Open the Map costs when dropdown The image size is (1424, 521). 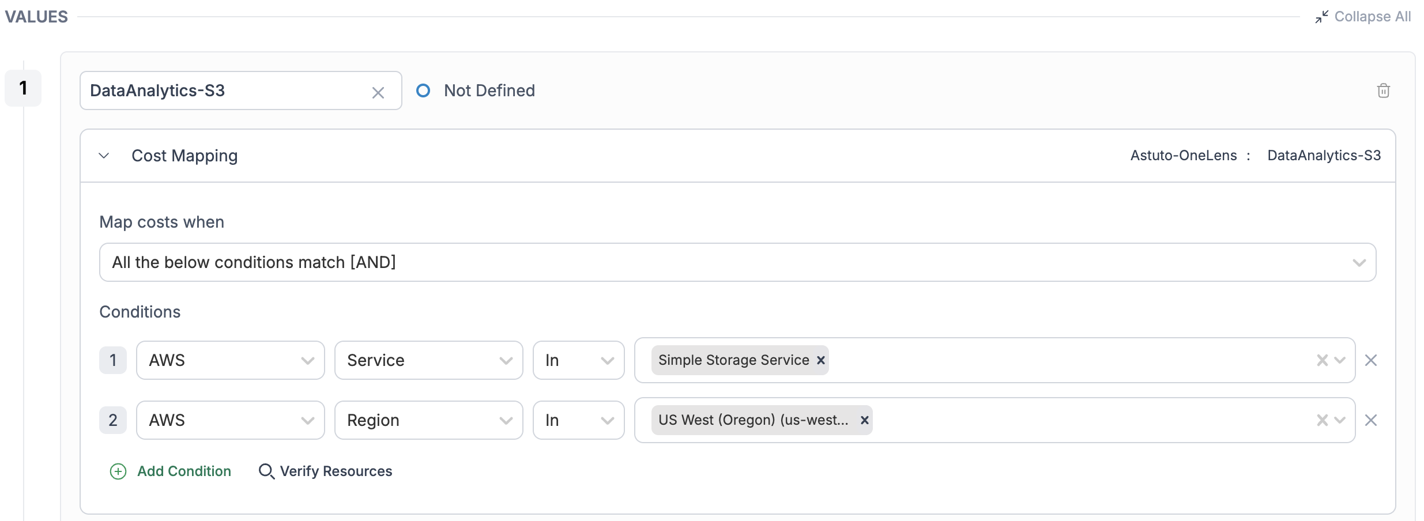coord(737,262)
